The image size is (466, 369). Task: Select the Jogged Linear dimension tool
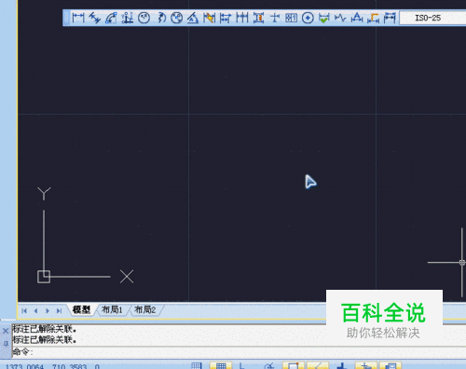[340, 18]
